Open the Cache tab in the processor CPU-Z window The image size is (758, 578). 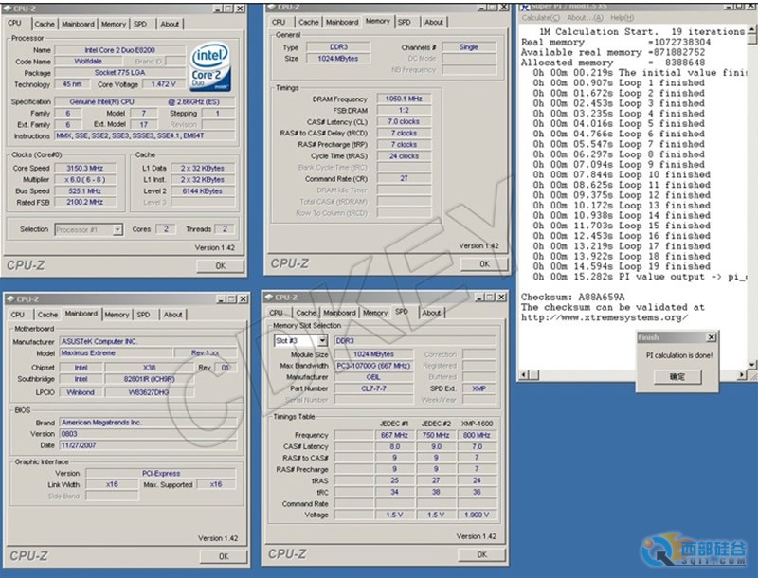click(x=45, y=24)
